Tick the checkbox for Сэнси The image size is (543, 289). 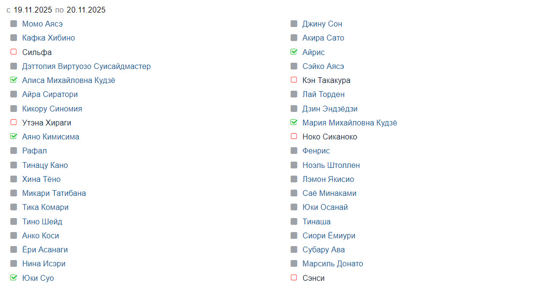[x=294, y=278]
